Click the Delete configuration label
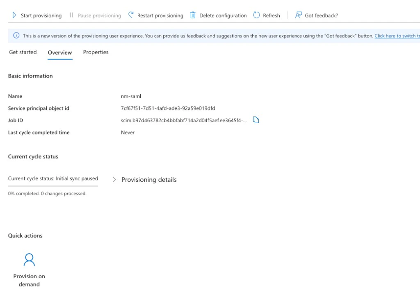This screenshot has width=420, height=302. point(223,16)
